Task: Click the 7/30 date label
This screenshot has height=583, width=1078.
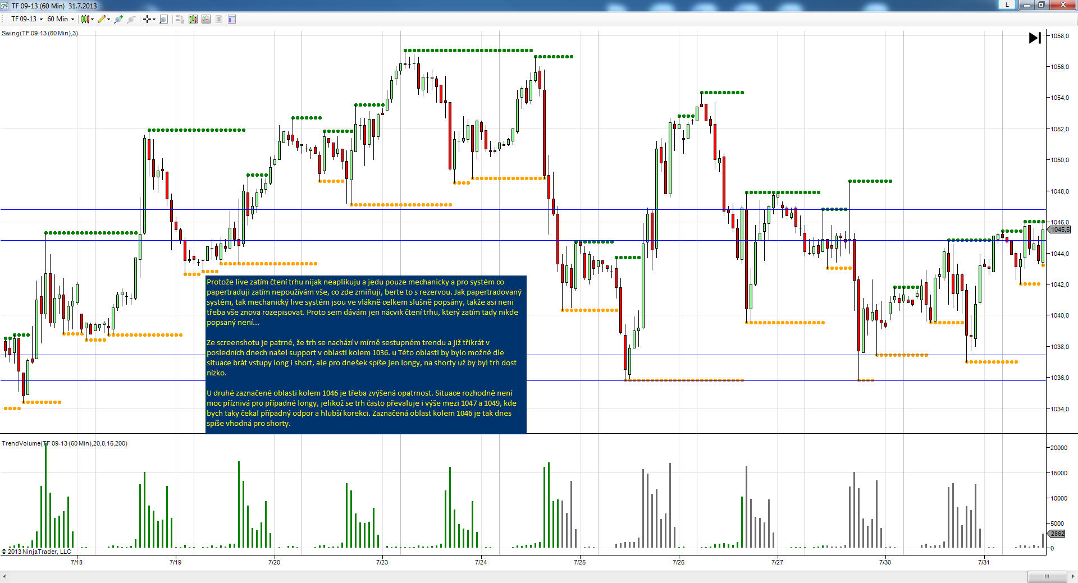Action: click(885, 562)
